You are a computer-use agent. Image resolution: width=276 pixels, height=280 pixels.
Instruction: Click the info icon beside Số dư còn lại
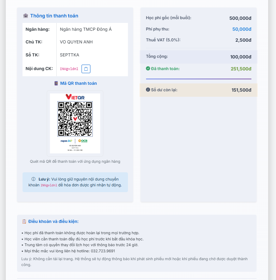point(148,90)
